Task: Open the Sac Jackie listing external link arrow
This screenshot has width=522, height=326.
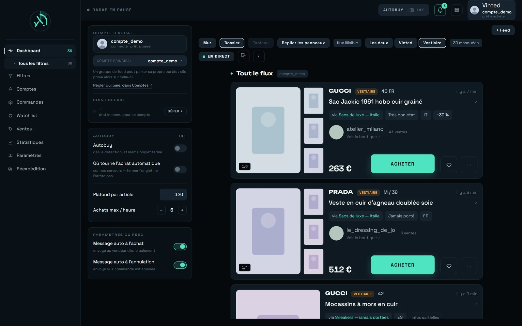Action: click(x=476, y=102)
